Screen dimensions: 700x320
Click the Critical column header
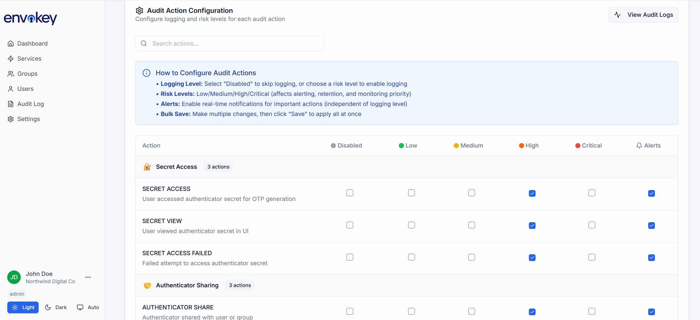589,146
